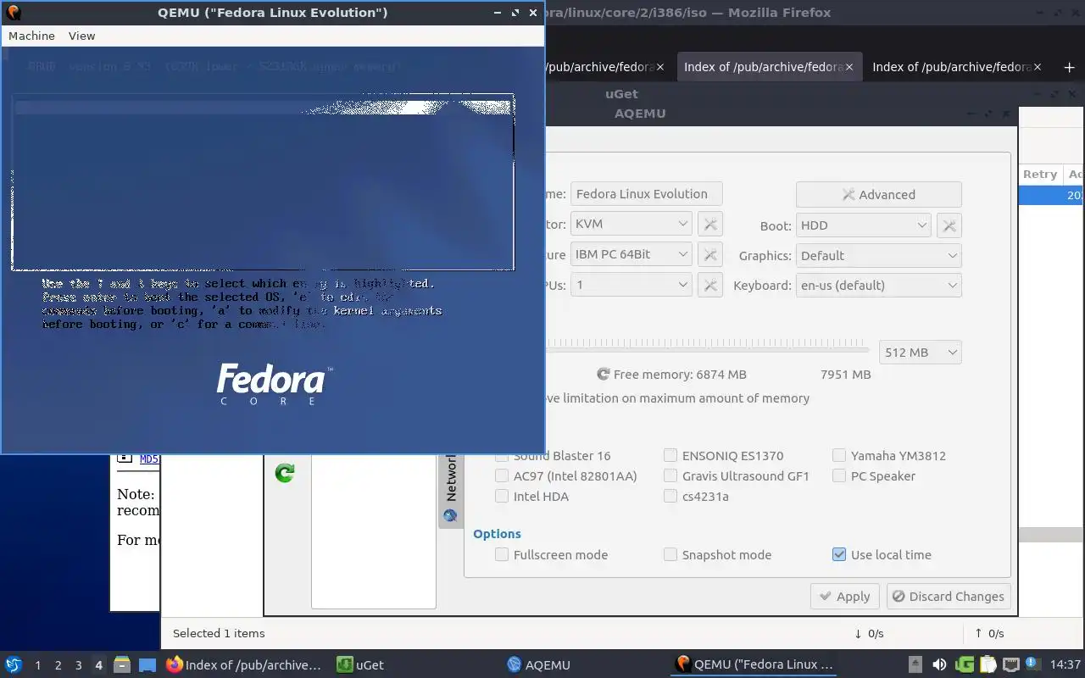
Task: Switch to Firefox in the taskbar
Action: point(244,664)
